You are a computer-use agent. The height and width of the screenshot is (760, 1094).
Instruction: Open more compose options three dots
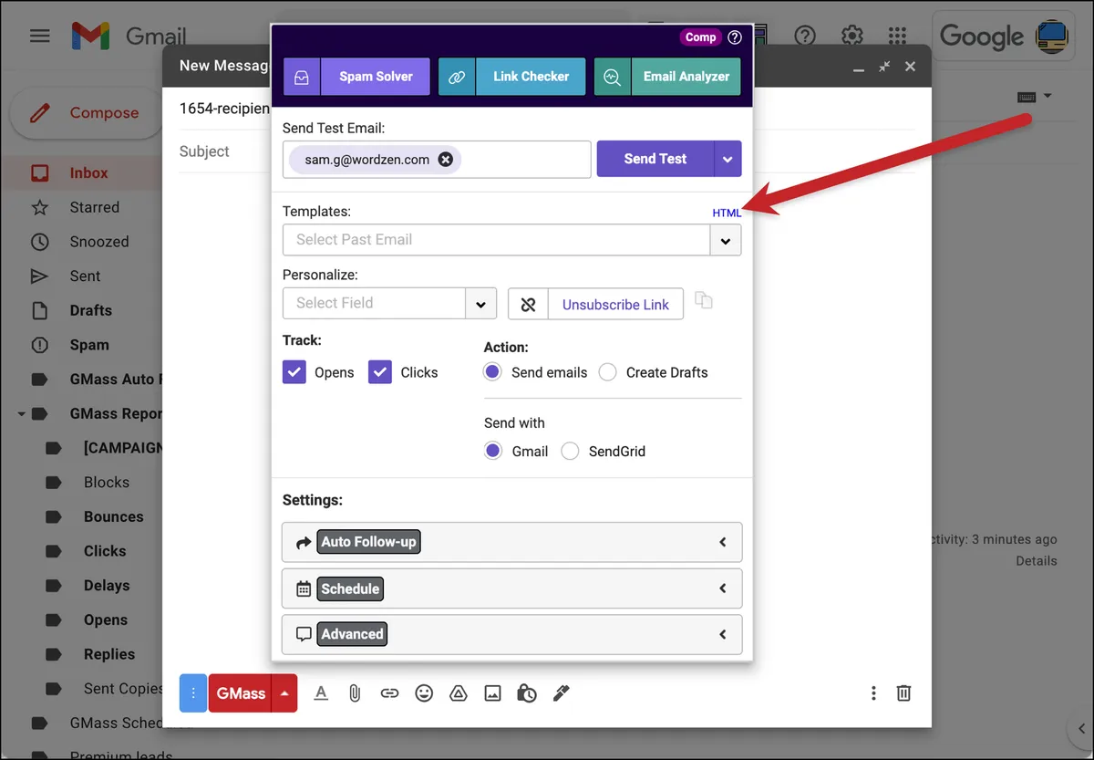873,693
